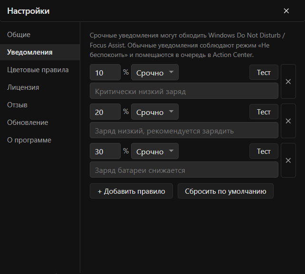The width and height of the screenshot is (305, 274).
Task: Open the Обновление section
Action: (40, 123)
